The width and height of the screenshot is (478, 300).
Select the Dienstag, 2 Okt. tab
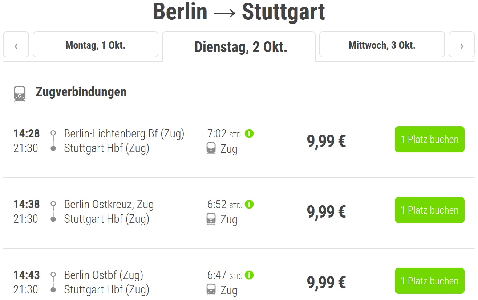[241, 47]
